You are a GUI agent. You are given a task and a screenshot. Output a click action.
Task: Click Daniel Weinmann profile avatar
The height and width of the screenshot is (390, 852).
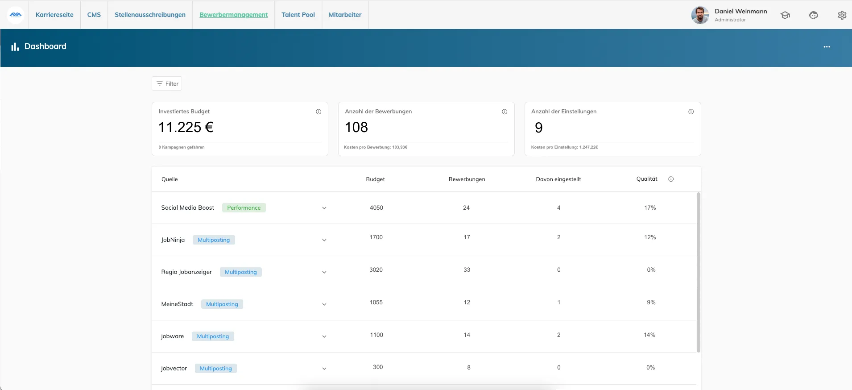point(700,15)
